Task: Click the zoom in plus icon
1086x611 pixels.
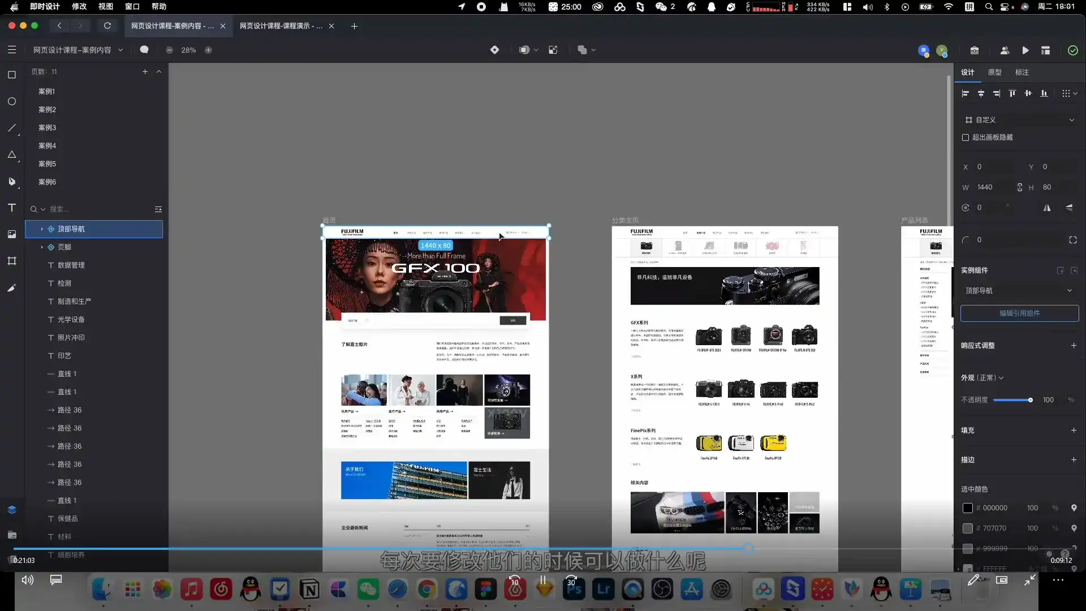Action: pos(208,50)
